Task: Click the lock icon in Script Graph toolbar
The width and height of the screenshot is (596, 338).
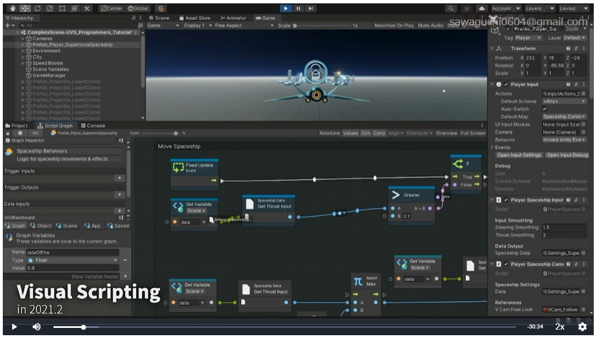Action: [8, 133]
